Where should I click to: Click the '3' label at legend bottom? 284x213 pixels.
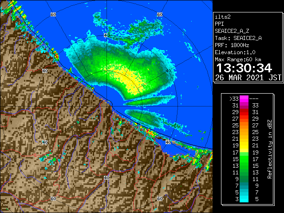[x=237, y=199]
